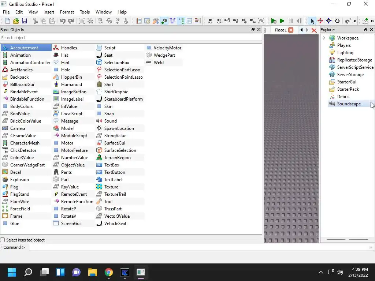Click the taskbar volume icon
The image size is (375, 281).
pyautogui.click(x=339, y=272)
